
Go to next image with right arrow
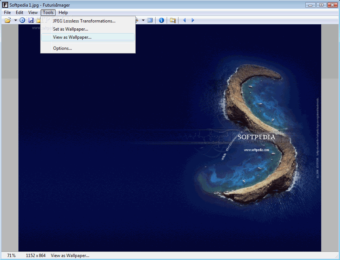click(193, 20)
